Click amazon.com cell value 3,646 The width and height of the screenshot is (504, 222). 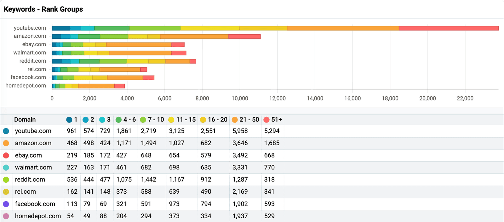coord(240,143)
